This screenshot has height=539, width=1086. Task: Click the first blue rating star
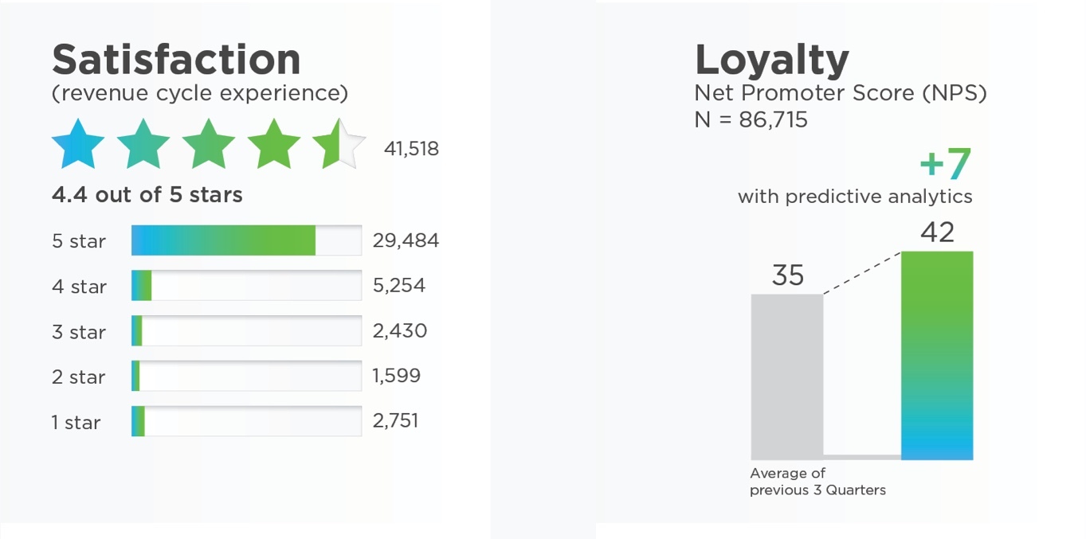pyautogui.click(x=78, y=145)
